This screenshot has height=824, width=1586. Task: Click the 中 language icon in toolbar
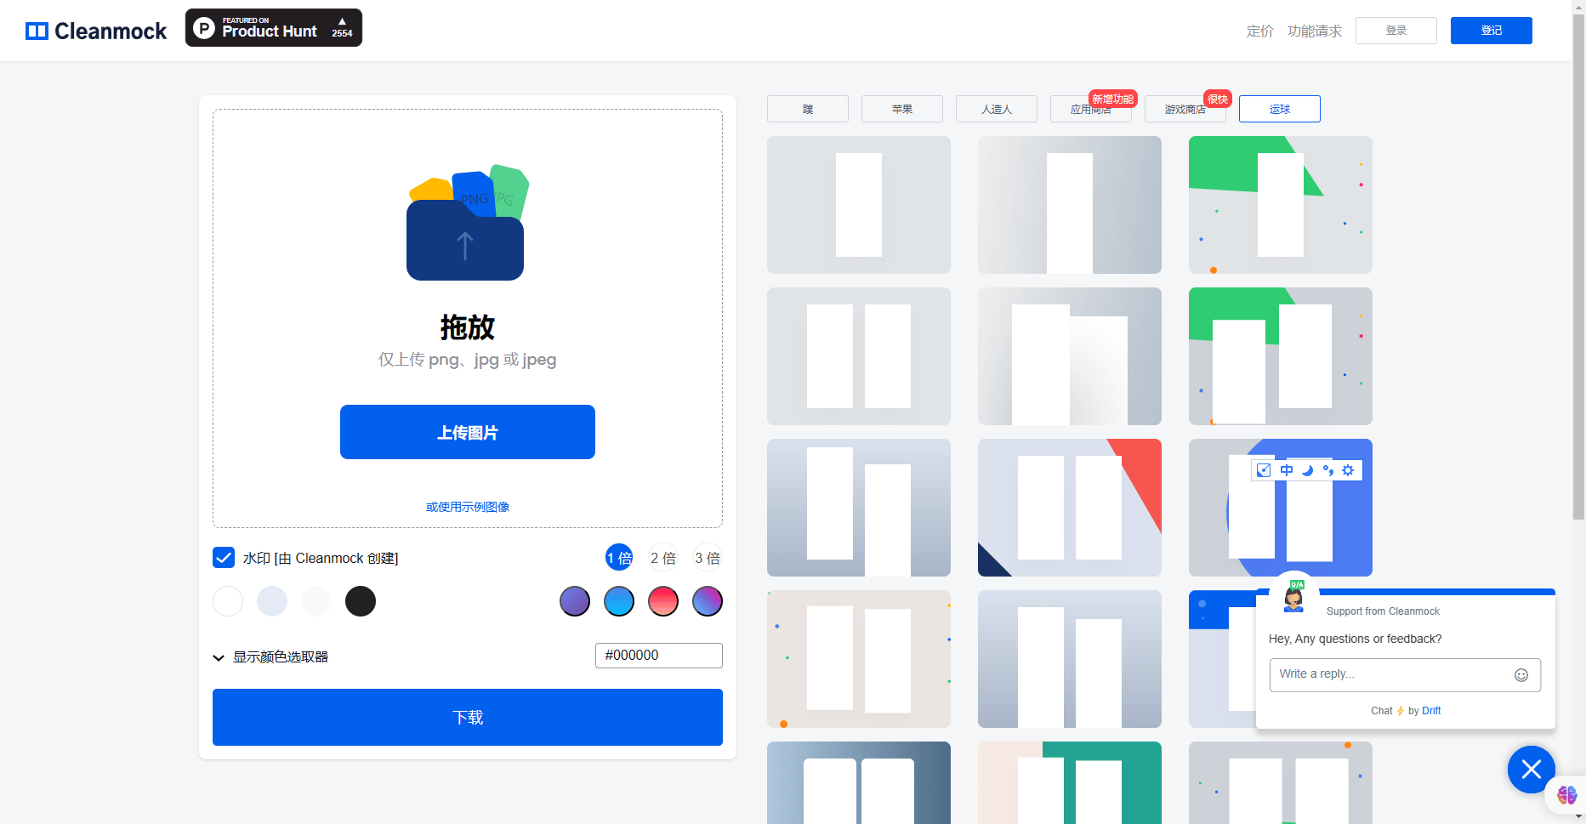coord(1286,470)
